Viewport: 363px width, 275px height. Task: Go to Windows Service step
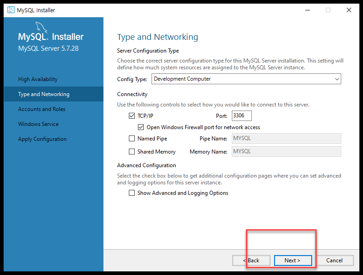point(39,124)
